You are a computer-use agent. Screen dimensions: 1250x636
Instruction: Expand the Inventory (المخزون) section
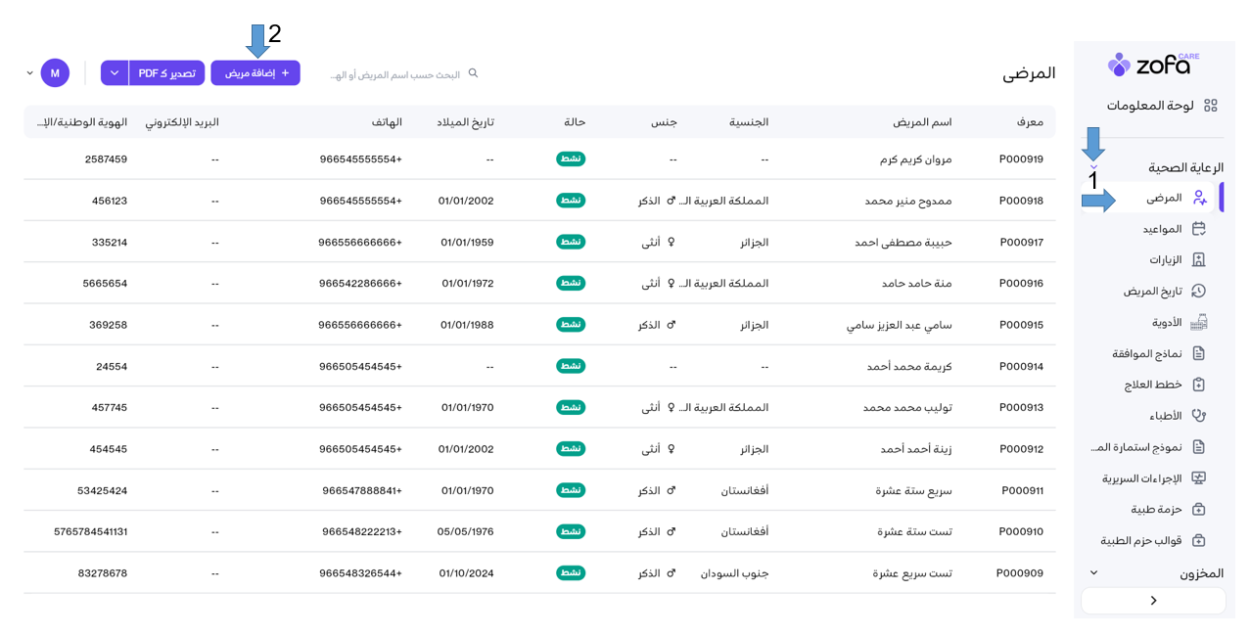tap(1094, 573)
